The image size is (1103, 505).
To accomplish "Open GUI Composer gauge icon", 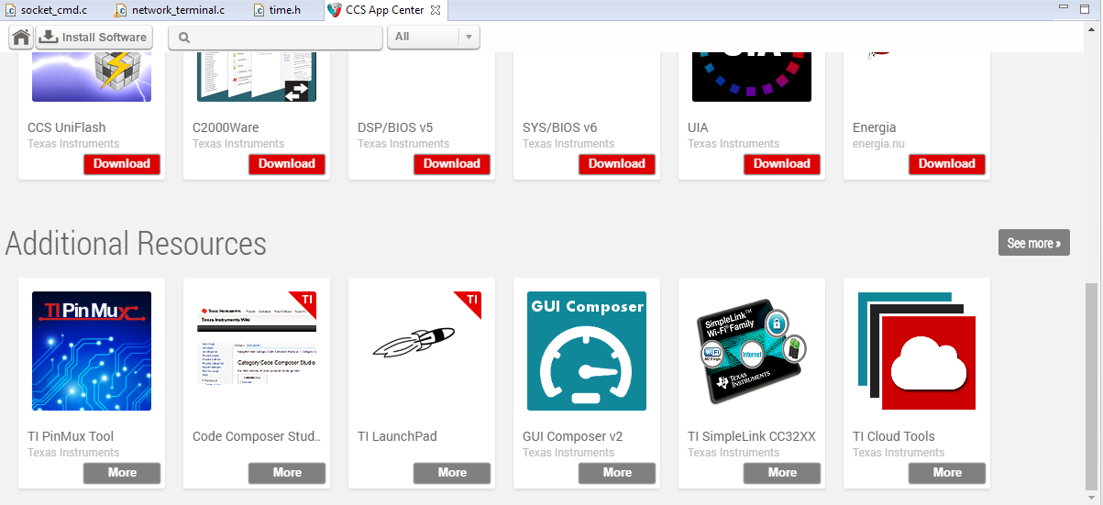I will tap(587, 351).
